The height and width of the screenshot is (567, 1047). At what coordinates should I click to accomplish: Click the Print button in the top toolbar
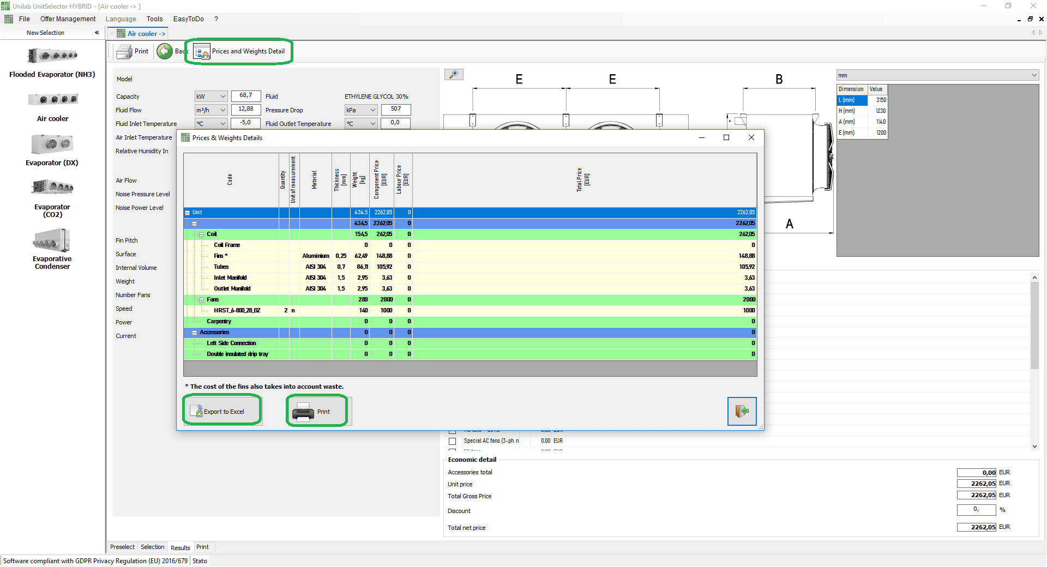coord(133,51)
